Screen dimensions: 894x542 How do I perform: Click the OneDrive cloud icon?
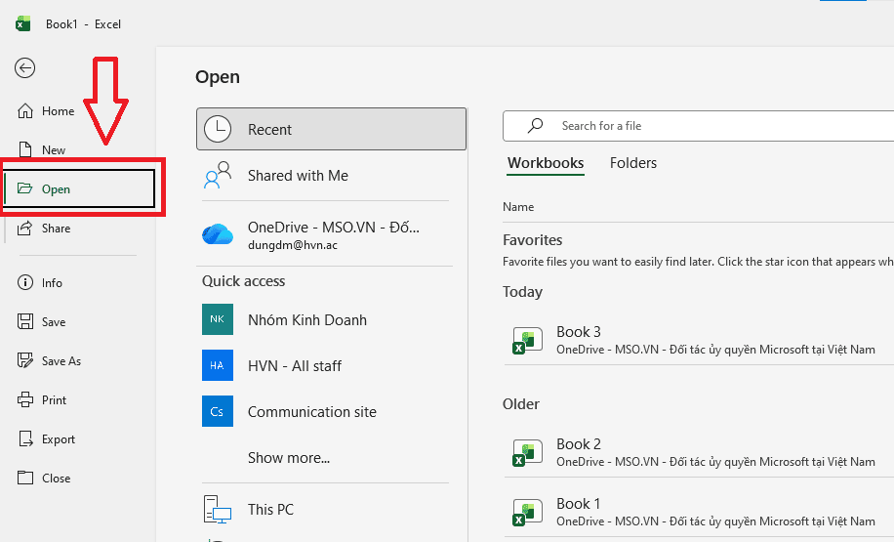(x=218, y=234)
